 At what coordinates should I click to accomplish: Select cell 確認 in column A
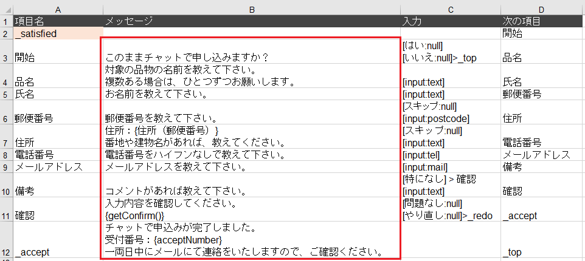[58, 209]
